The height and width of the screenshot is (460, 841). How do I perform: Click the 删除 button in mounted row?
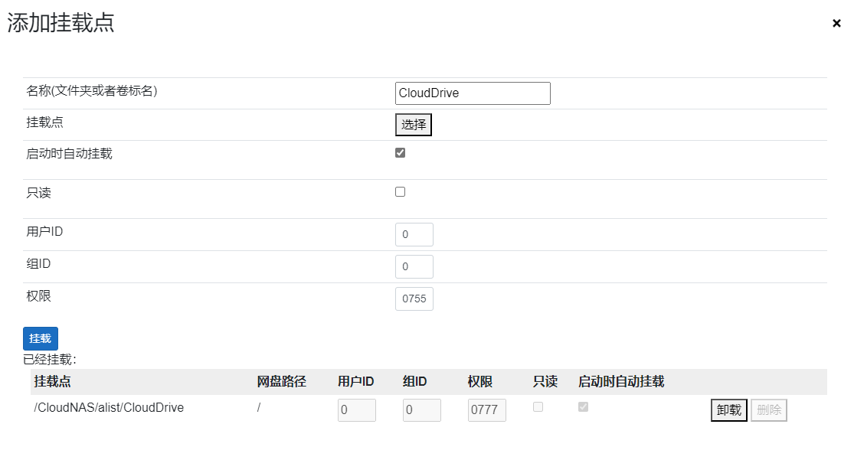pyautogui.click(x=768, y=410)
